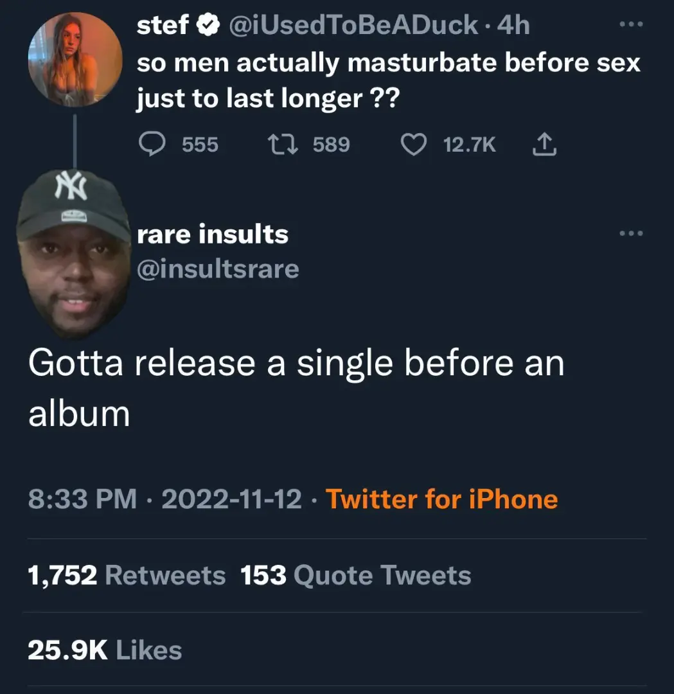Open the more options menu on rare insults' tweet

[630, 234]
